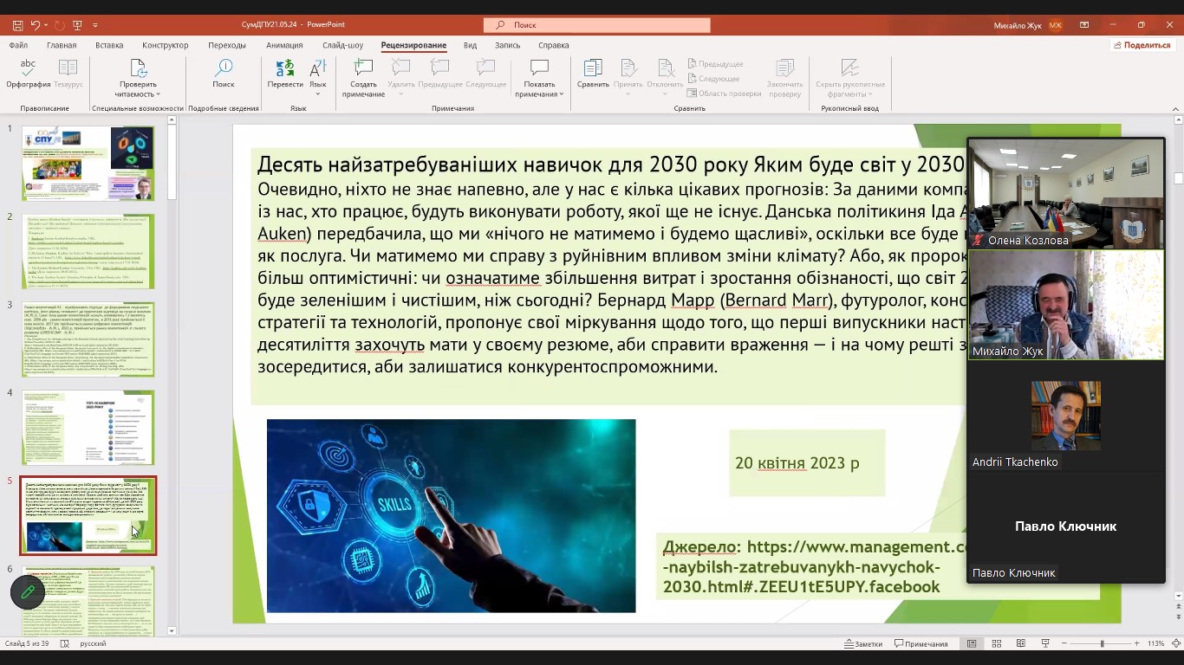Click the Орфография spell check icon

[x=28, y=73]
